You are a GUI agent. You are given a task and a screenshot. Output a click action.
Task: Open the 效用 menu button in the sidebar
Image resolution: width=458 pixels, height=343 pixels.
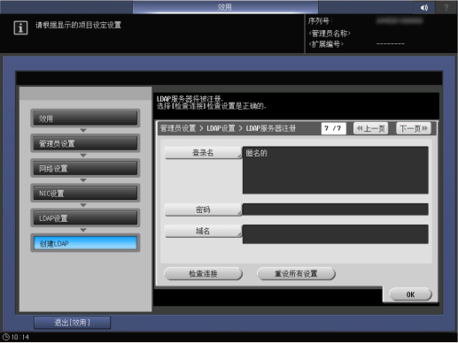pos(85,118)
